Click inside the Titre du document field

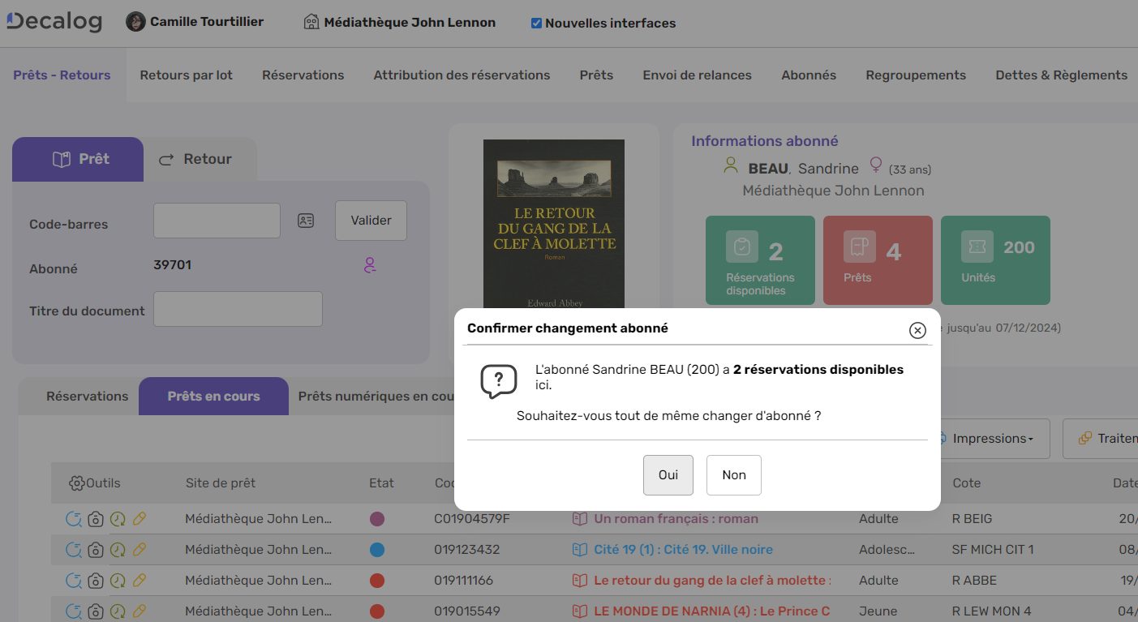(x=237, y=309)
